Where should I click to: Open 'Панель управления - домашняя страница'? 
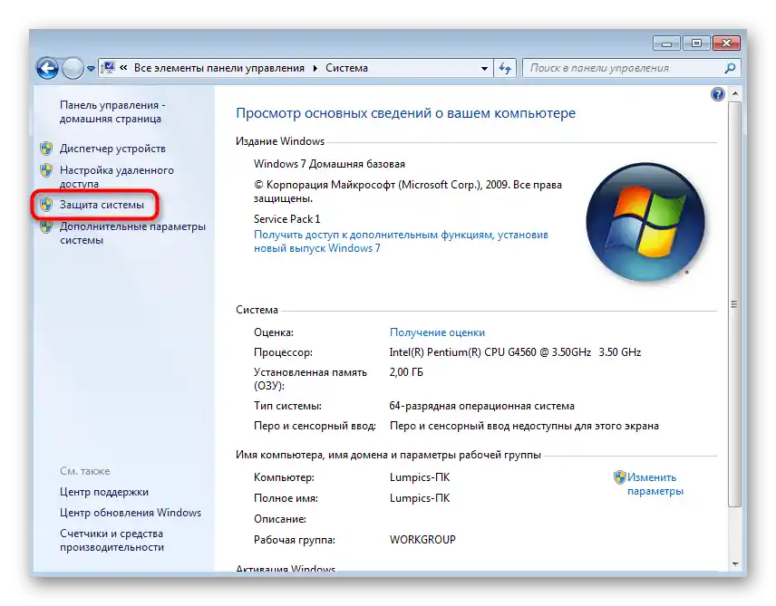pyautogui.click(x=112, y=111)
